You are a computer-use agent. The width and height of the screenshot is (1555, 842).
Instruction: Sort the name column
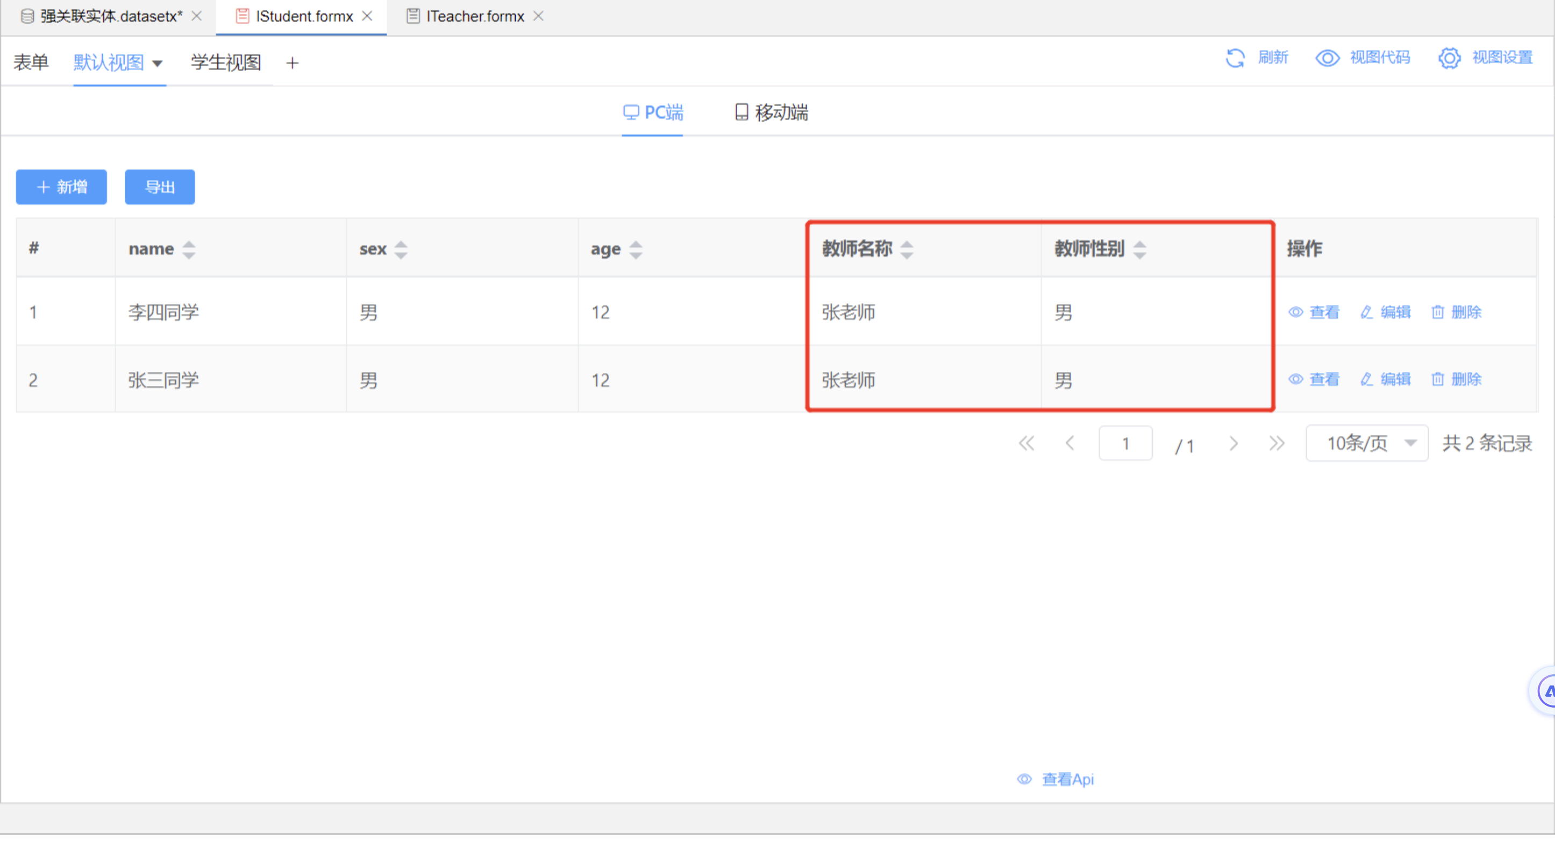point(188,249)
